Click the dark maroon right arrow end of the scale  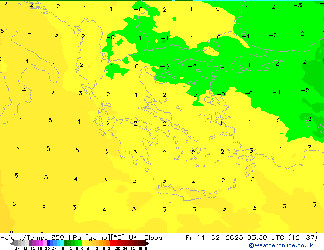147,243
